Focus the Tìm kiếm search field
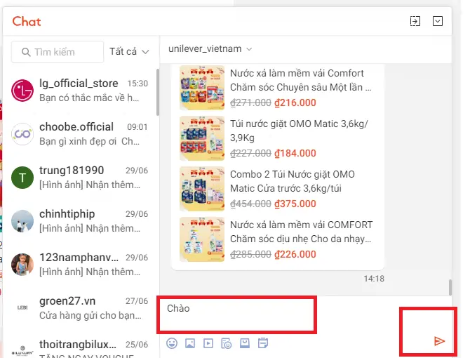 [x=58, y=52]
